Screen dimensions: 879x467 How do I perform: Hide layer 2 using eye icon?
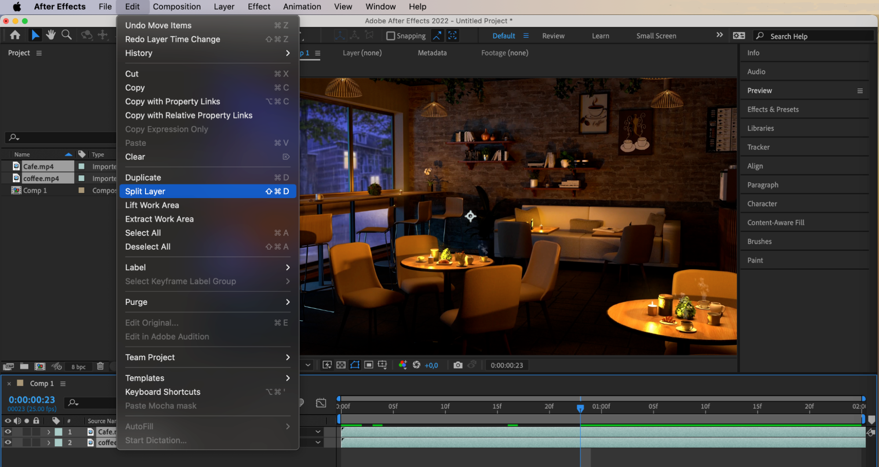coord(8,443)
